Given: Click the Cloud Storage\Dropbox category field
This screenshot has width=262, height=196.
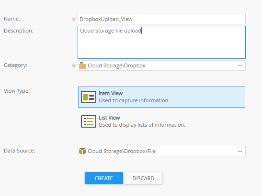Looking at the screenshot, I should point(161,65).
